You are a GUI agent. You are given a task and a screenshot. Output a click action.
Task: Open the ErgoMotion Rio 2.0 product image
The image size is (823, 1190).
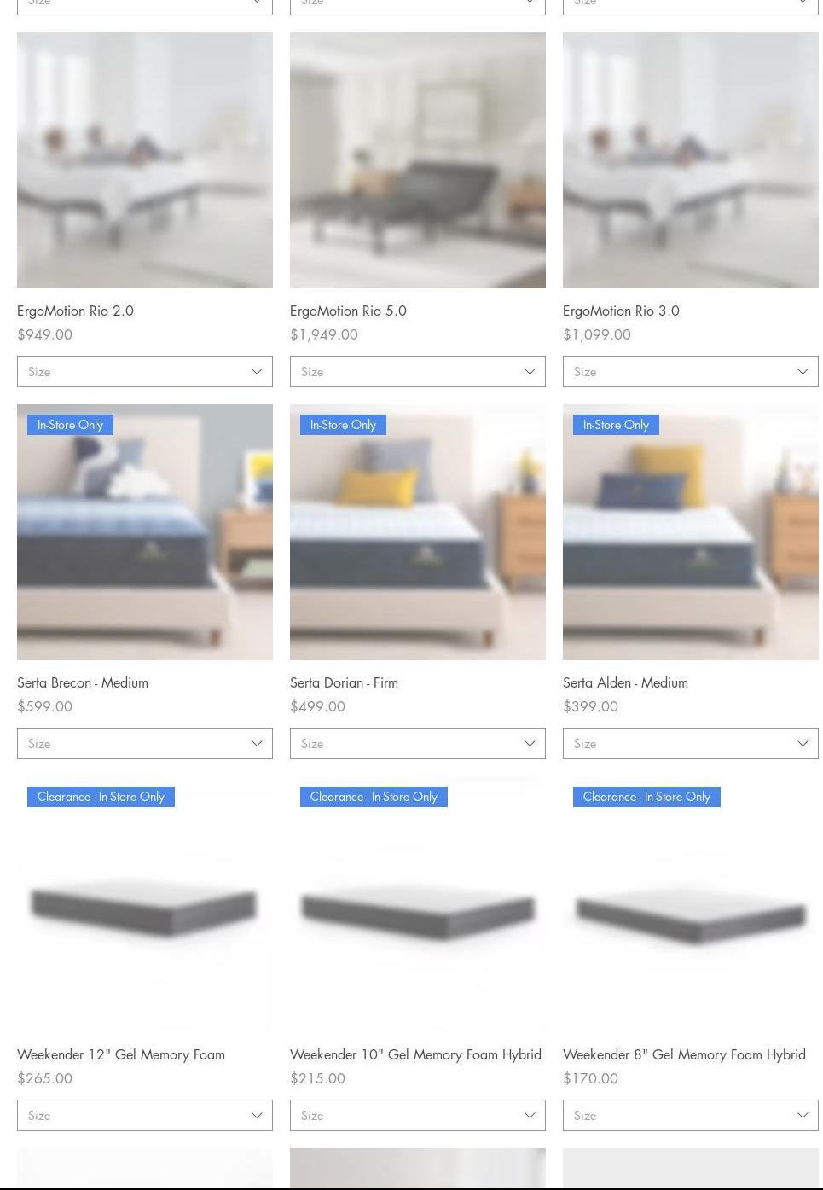pyautogui.click(x=145, y=160)
